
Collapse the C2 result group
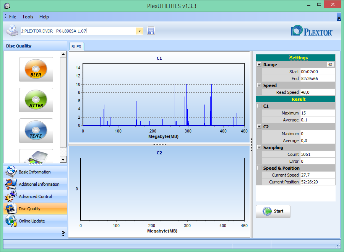click(x=259, y=127)
